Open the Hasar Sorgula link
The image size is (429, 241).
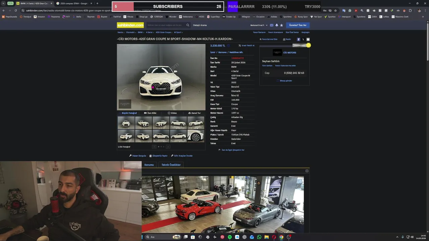click(138, 156)
